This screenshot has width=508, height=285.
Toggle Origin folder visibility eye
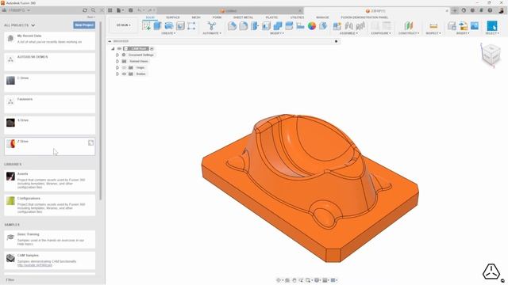124,67
